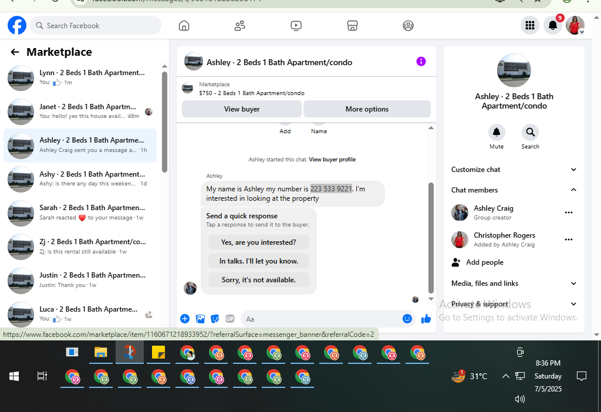Search in conversation magnifier icon
Image resolution: width=601 pixels, height=412 pixels.
(x=530, y=133)
